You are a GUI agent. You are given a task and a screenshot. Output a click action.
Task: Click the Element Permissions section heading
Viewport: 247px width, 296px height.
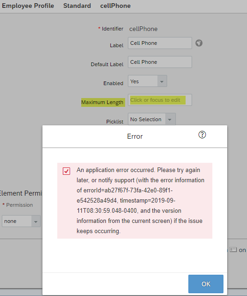pos(21,193)
